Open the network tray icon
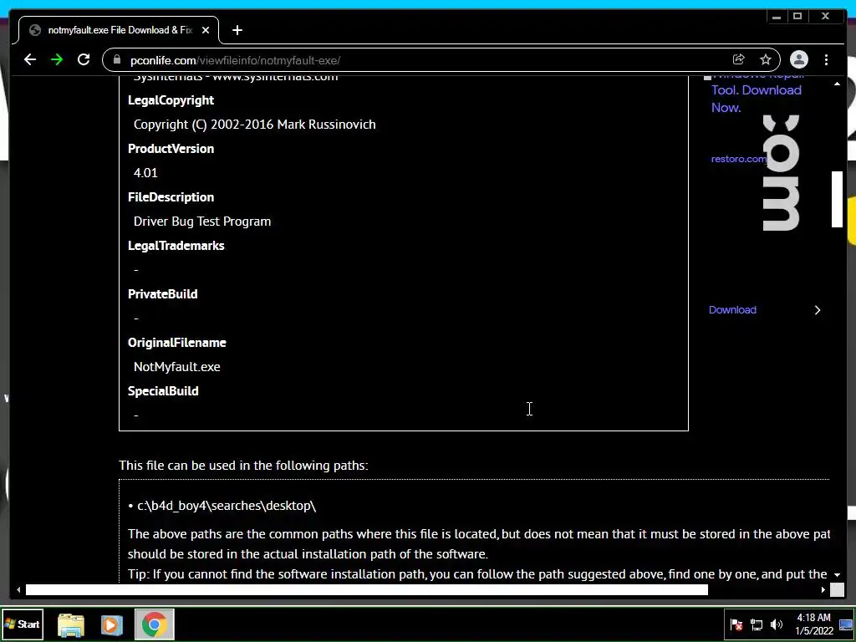Screen dimensions: 856x642 pyautogui.click(x=757, y=624)
